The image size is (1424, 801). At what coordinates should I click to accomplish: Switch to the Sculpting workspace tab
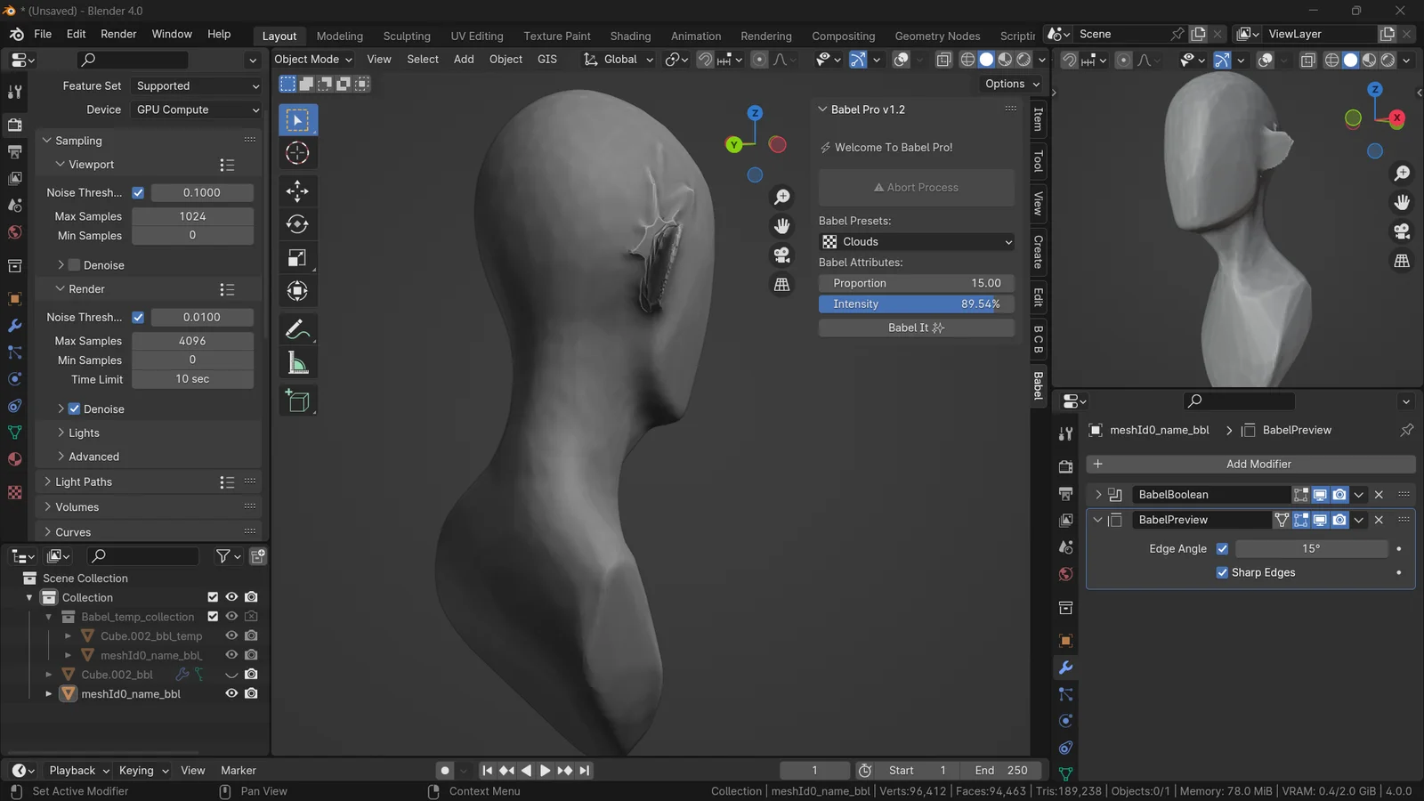(x=407, y=36)
